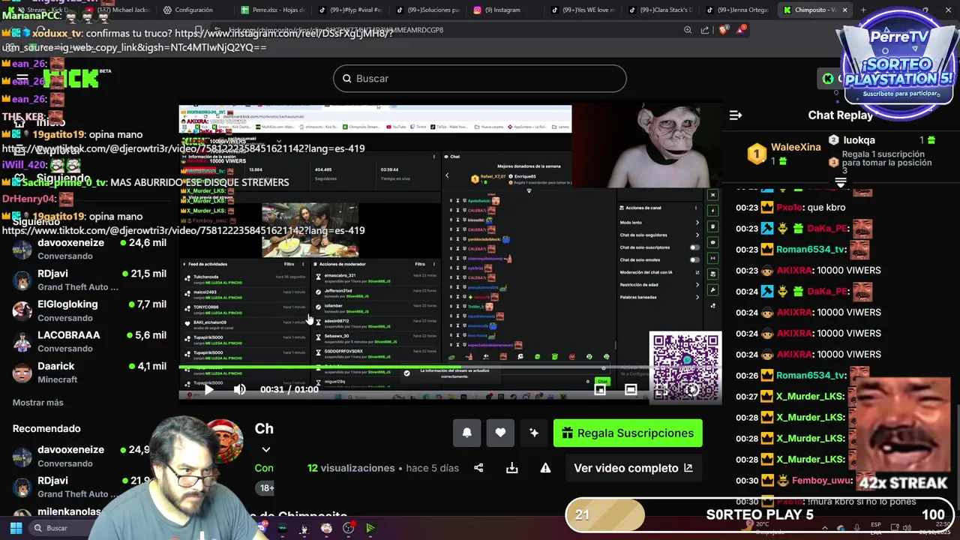Click the share clip icon
Image resolution: width=960 pixels, height=540 pixels.
tap(478, 468)
